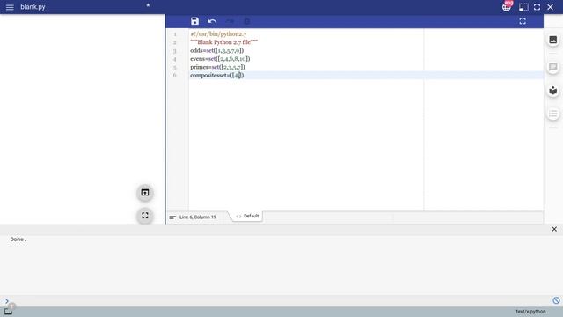Screen dimensions: 563x317
Task: Place cursor in the shebang line 1
Action: pyautogui.click(x=218, y=33)
